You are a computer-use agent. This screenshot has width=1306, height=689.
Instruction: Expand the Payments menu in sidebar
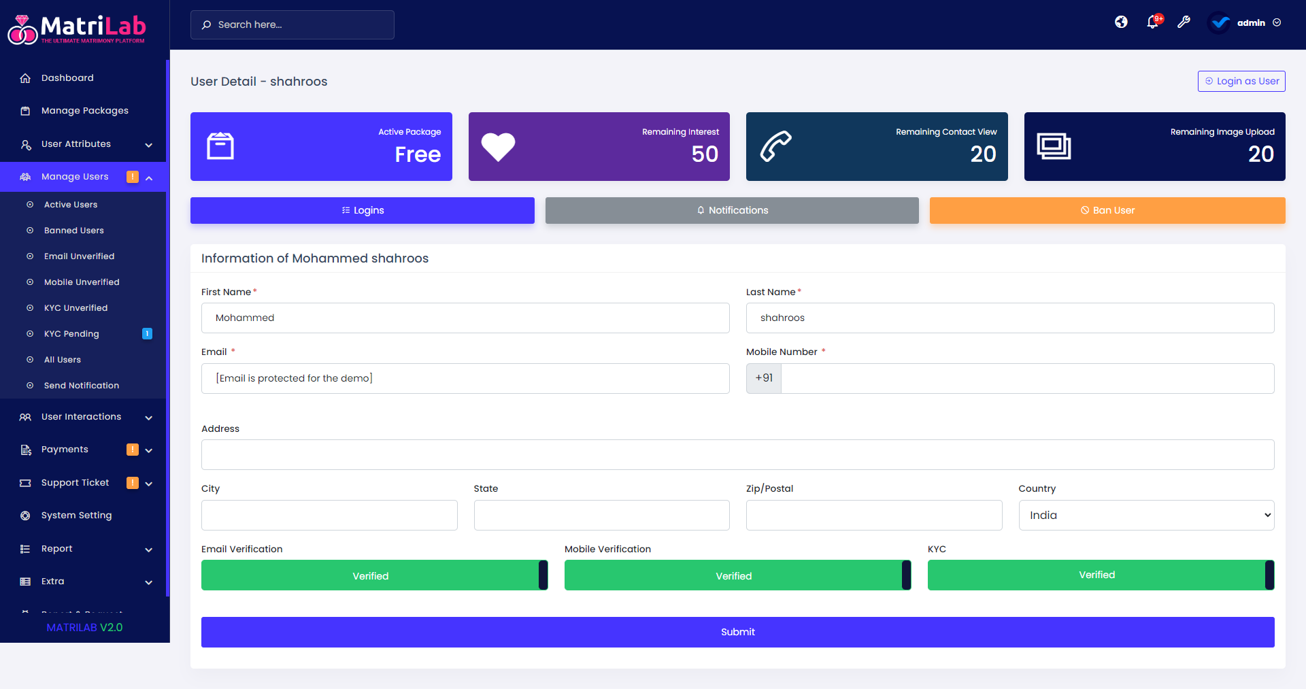[148, 450]
